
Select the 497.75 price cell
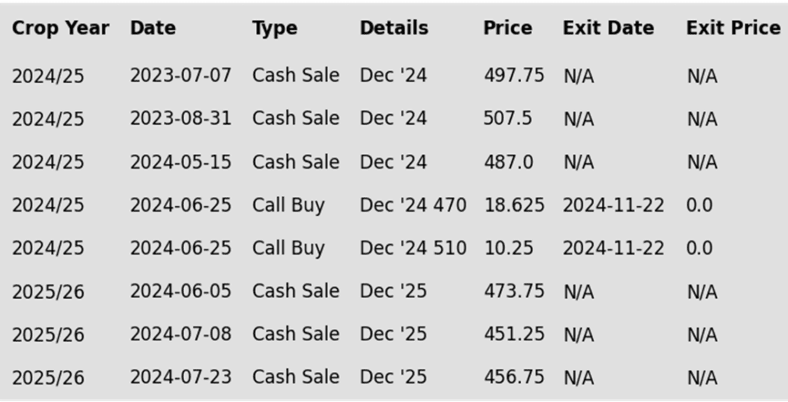(x=513, y=76)
